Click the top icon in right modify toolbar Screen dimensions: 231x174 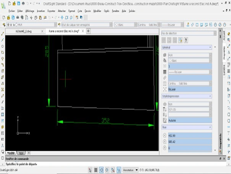coord(228,33)
